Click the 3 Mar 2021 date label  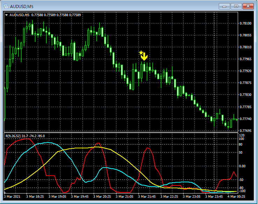click(13, 197)
